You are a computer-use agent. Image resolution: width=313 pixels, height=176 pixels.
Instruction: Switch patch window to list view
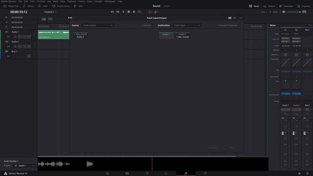click(235, 18)
